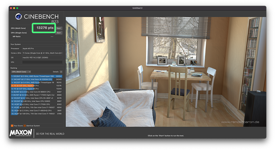This screenshot has height=150, width=275.
Task: Select ranking row 10 Intel Core i7-7700K
Action: [x=36, y=104]
